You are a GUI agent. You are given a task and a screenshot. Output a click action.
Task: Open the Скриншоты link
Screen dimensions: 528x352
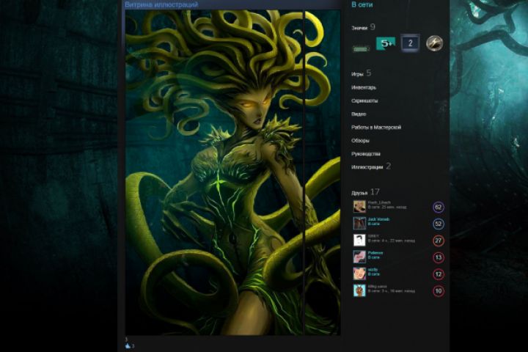pyautogui.click(x=364, y=100)
